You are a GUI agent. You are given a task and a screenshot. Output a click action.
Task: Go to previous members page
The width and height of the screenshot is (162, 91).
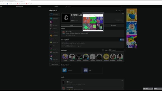(x=103, y=50)
